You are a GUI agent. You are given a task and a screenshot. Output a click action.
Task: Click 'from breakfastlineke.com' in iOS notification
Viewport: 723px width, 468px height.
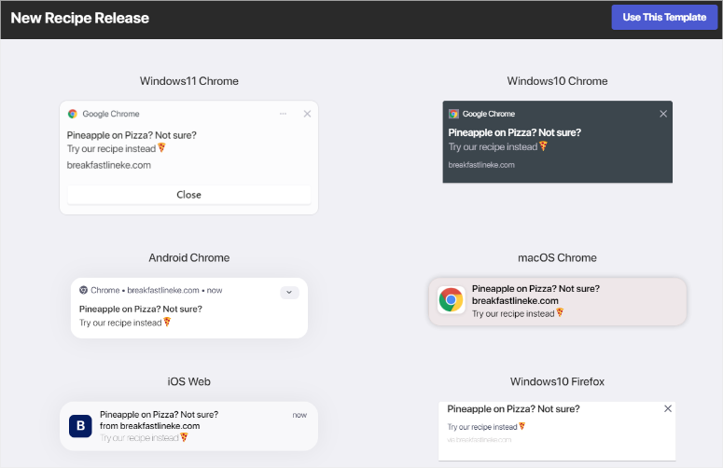(150, 426)
